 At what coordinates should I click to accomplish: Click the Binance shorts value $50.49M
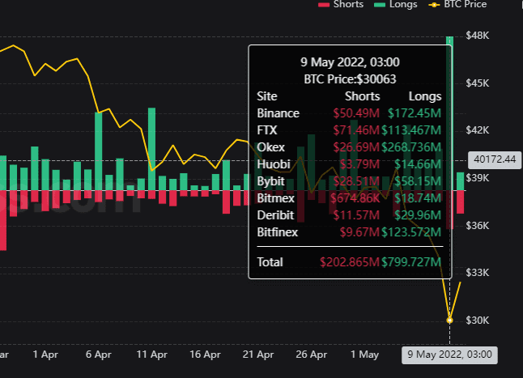[x=356, y=113]
